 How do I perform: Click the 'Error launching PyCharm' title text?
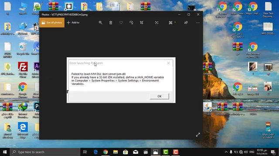pyautogui.click(x=86, y=63)
